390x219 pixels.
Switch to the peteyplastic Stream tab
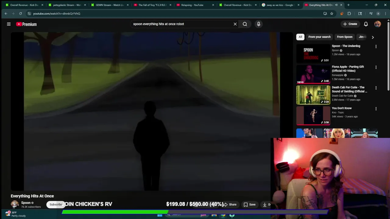click(67, 5)
